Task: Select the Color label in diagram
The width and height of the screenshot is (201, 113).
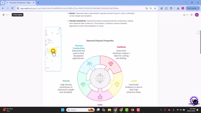Action: (x=100, y=105)
